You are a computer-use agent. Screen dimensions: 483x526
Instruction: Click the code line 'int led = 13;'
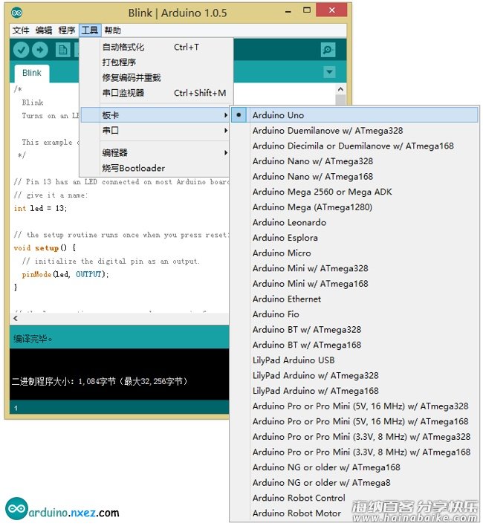(40, 208)
